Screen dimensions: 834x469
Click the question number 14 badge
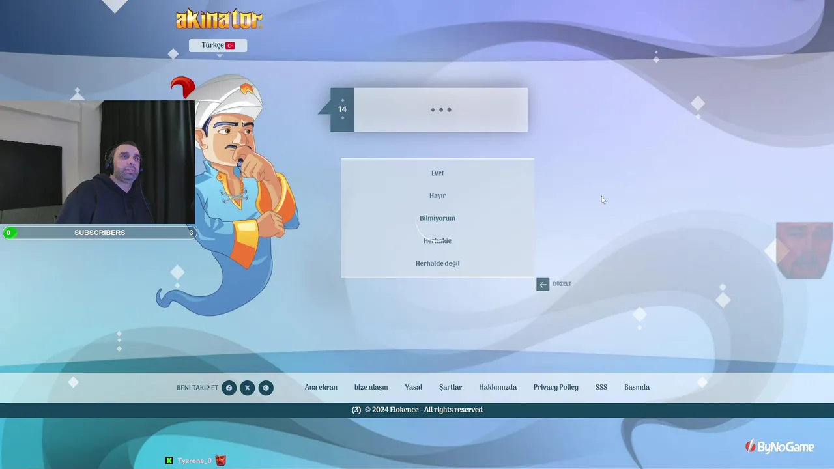click(x=342, y=109)
